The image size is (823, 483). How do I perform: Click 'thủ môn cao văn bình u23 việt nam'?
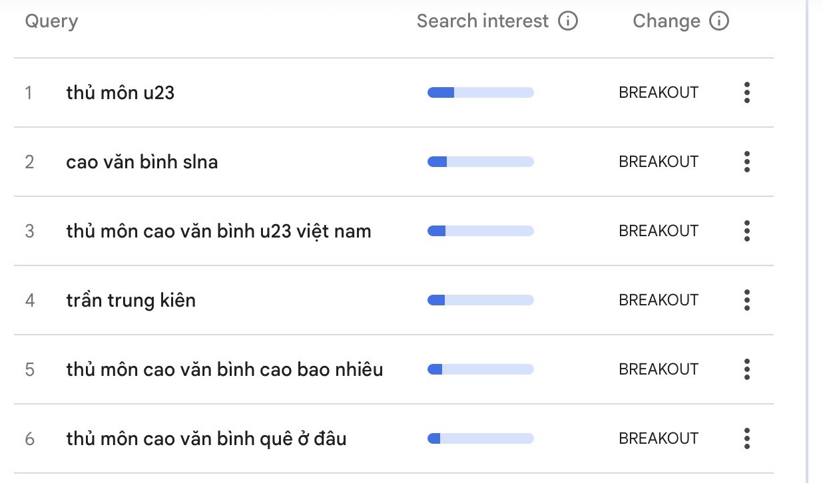218,231
